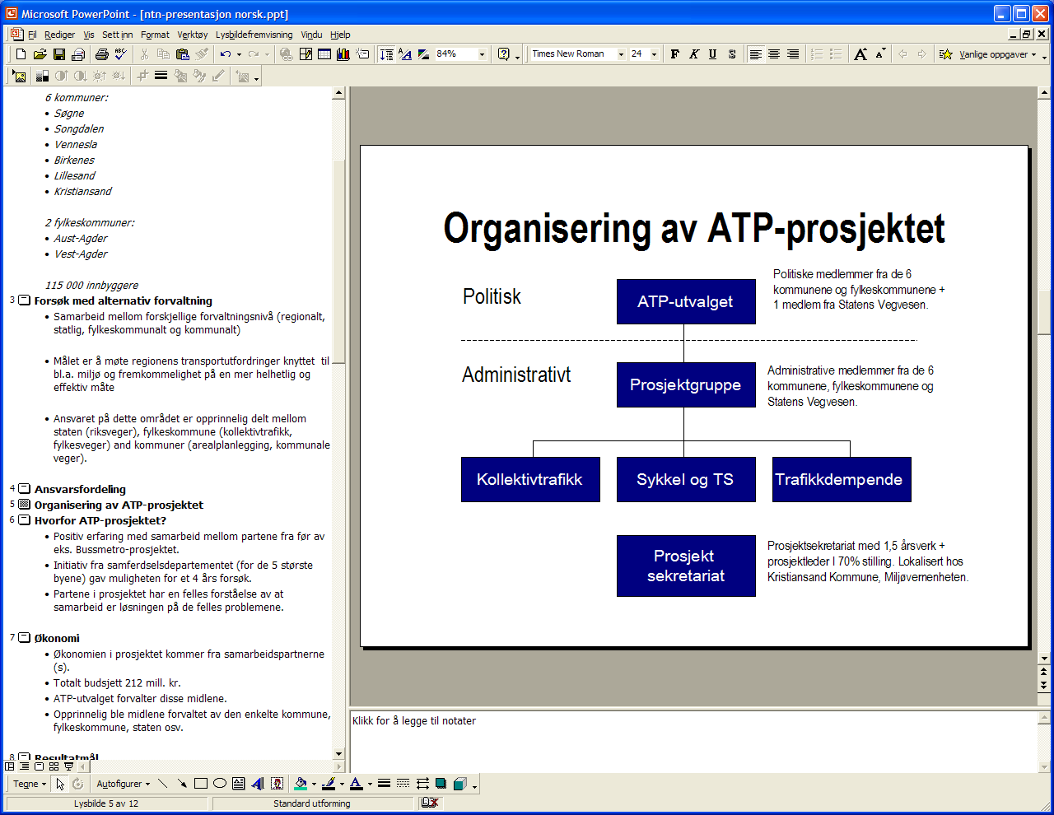Viewport: 1054px width, 815px height.
Task: Insert clip art from the Drawing toolbar
Action: point(277,784)
